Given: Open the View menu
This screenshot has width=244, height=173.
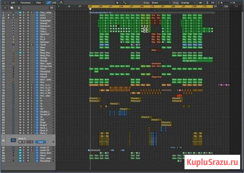Looking at the screenshot, I should pos(39,3).
